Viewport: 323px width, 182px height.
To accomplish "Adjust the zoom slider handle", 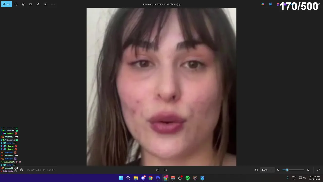I will point(287,170).
